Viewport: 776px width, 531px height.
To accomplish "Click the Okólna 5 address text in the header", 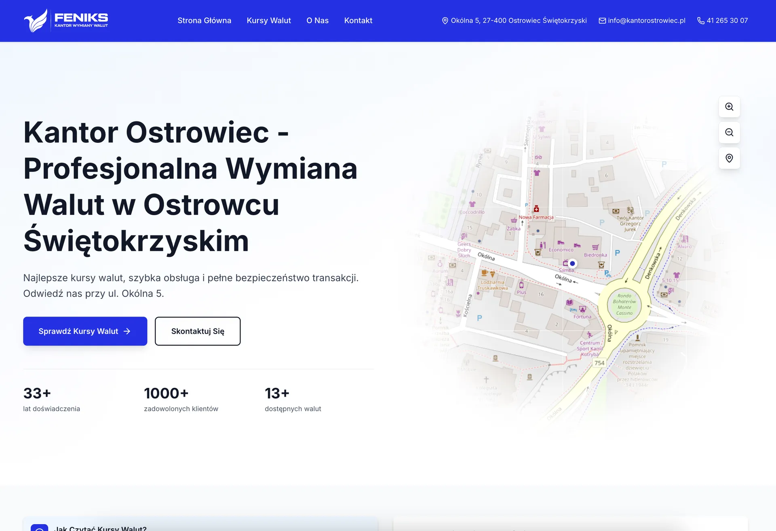I will [x=519, y=21].
